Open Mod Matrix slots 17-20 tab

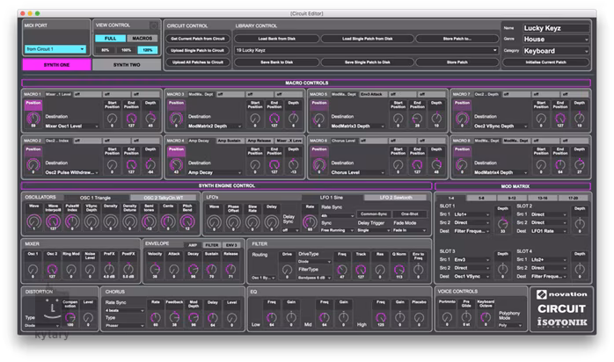(573, 199)
